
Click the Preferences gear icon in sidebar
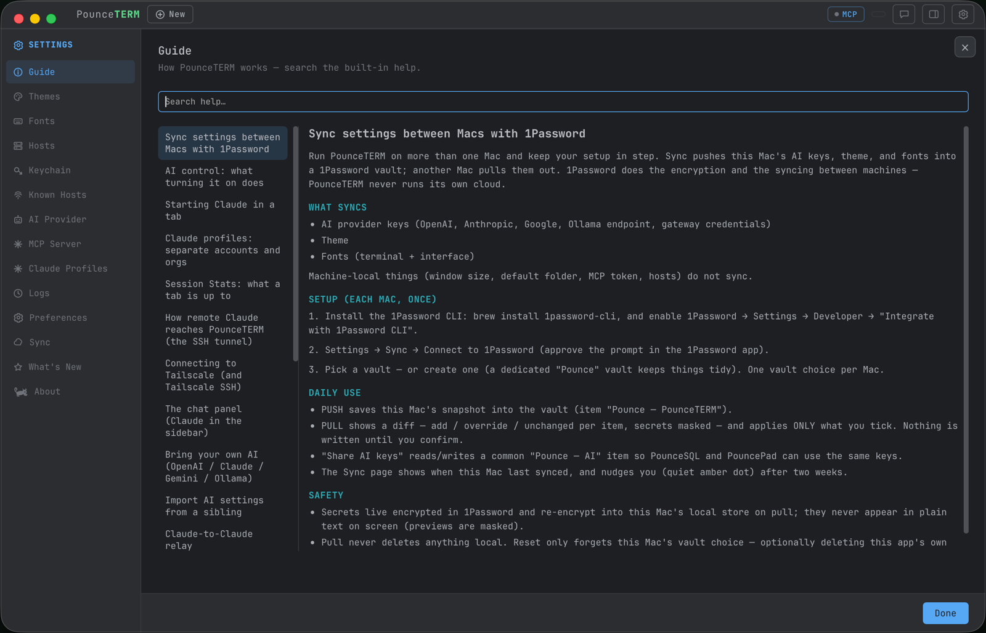(x=18, y=318)
